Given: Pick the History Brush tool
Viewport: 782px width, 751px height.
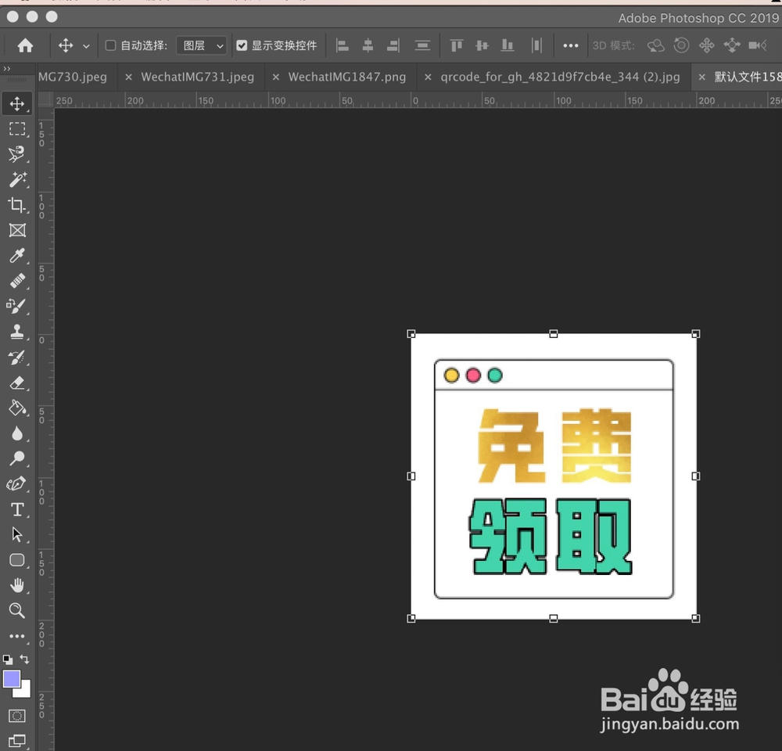Looking at the screenshot, I should pyautogui.click(x=17, y=358).
